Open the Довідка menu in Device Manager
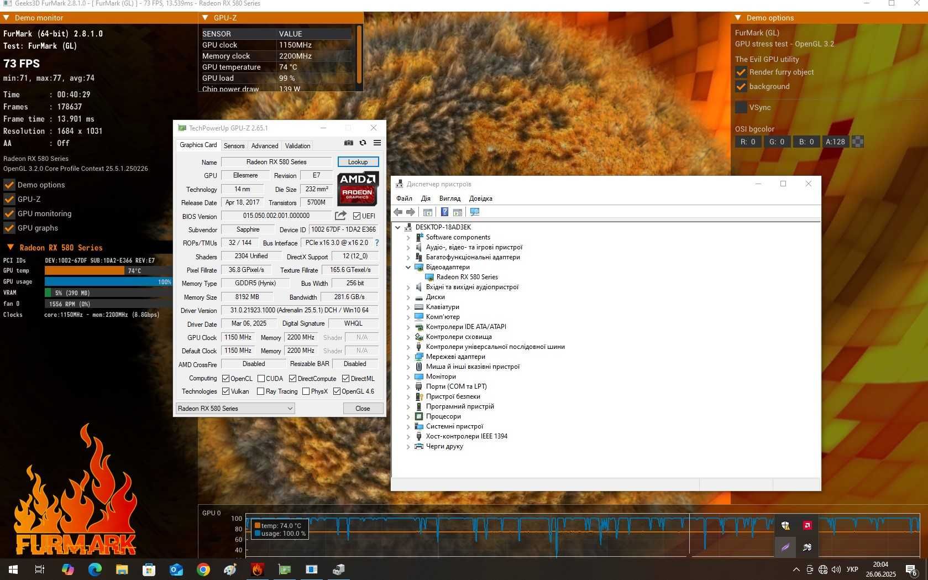Viewport: 928px width, 580px height. 481,198
